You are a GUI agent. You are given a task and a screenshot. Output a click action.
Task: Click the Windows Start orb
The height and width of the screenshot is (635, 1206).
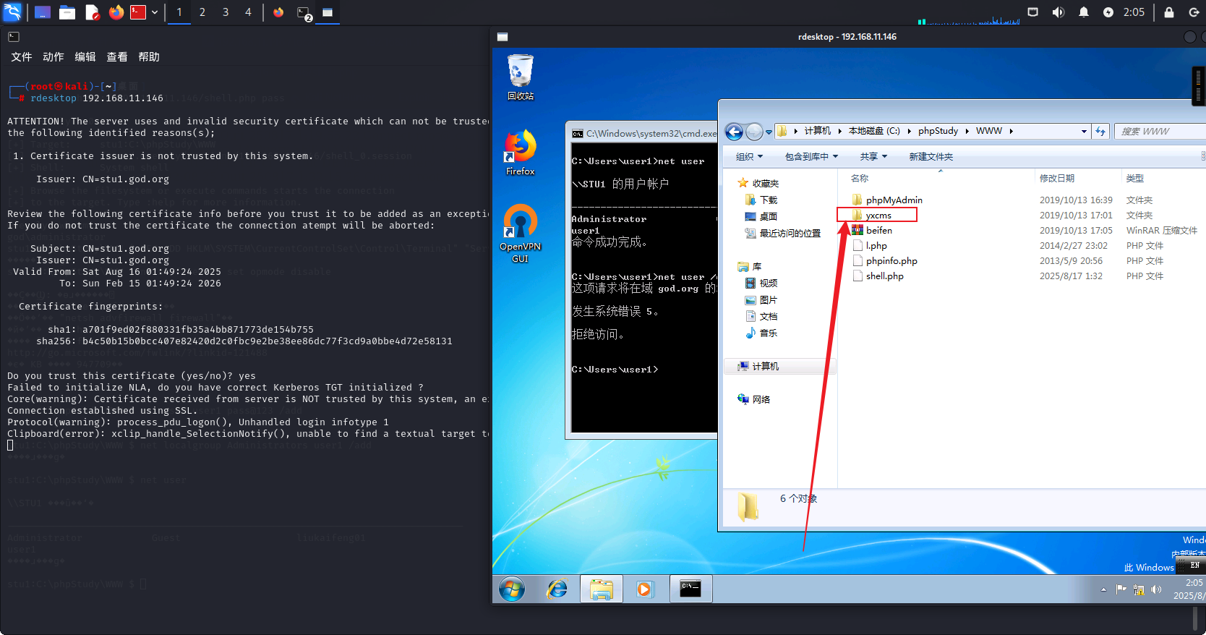click(x=512, y=589)
